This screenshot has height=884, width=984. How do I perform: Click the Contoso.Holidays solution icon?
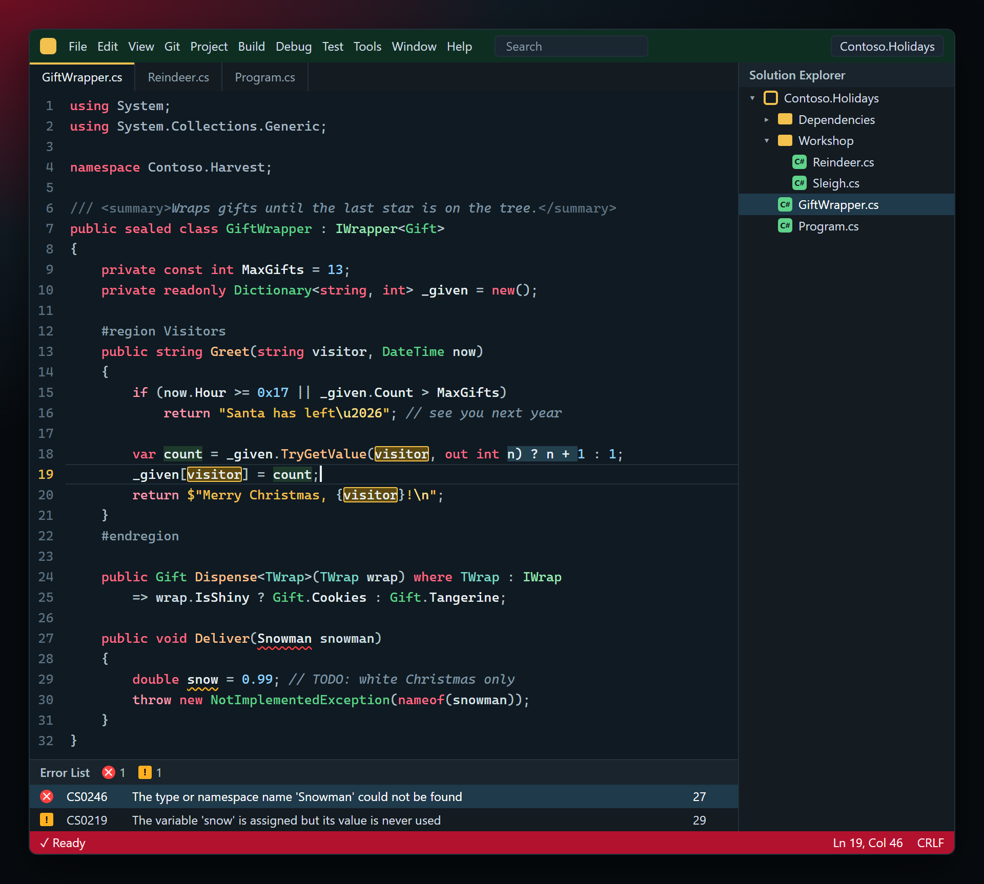(770, 98)
